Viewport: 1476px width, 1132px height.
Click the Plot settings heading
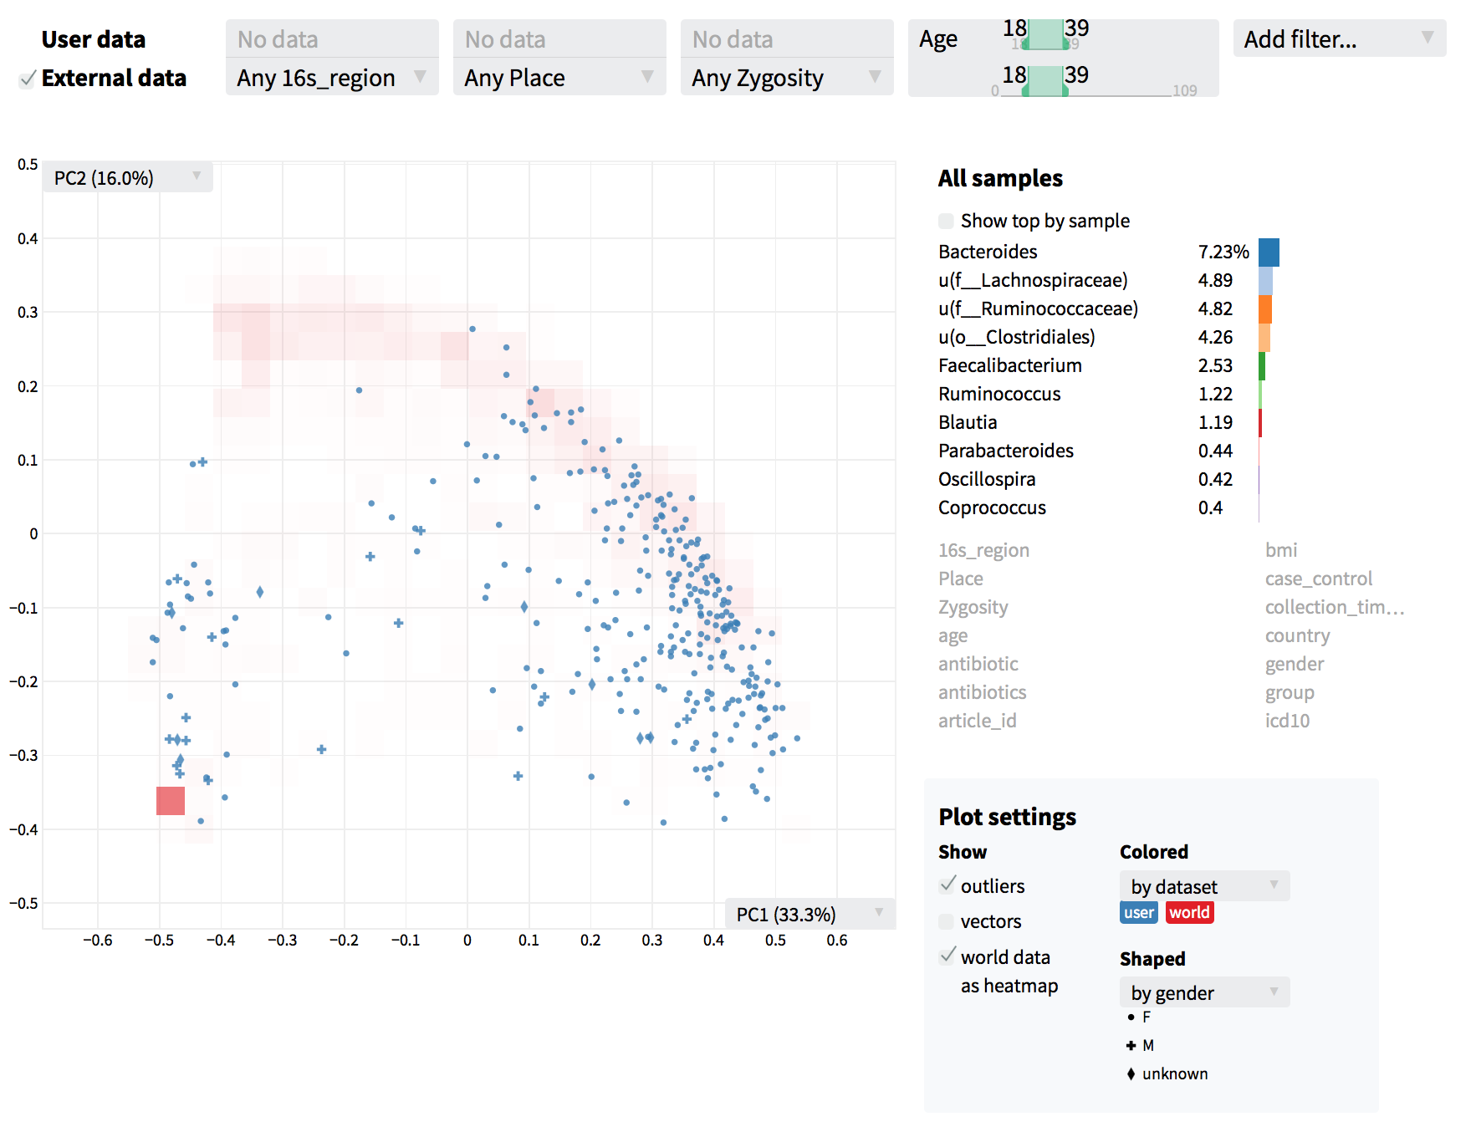click(1007, 817)
